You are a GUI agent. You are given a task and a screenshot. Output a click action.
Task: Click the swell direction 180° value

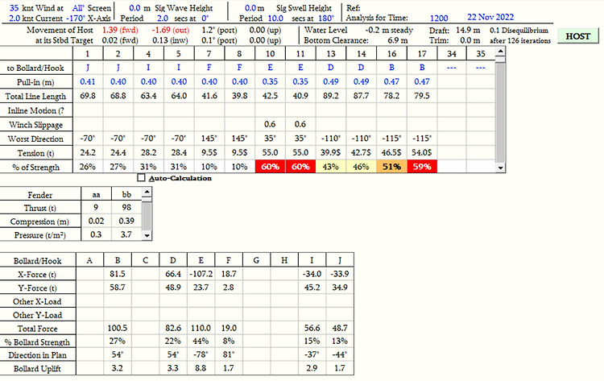(326, 18)
